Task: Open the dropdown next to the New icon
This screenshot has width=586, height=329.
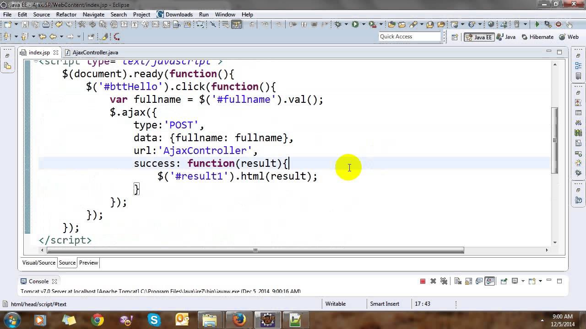Action: point(16,24)
